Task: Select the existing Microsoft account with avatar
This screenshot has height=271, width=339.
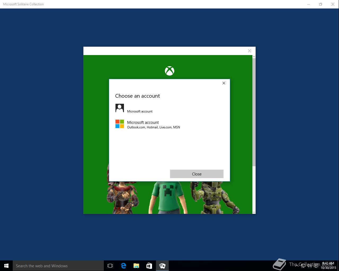Action: click(x=169, y=108)
